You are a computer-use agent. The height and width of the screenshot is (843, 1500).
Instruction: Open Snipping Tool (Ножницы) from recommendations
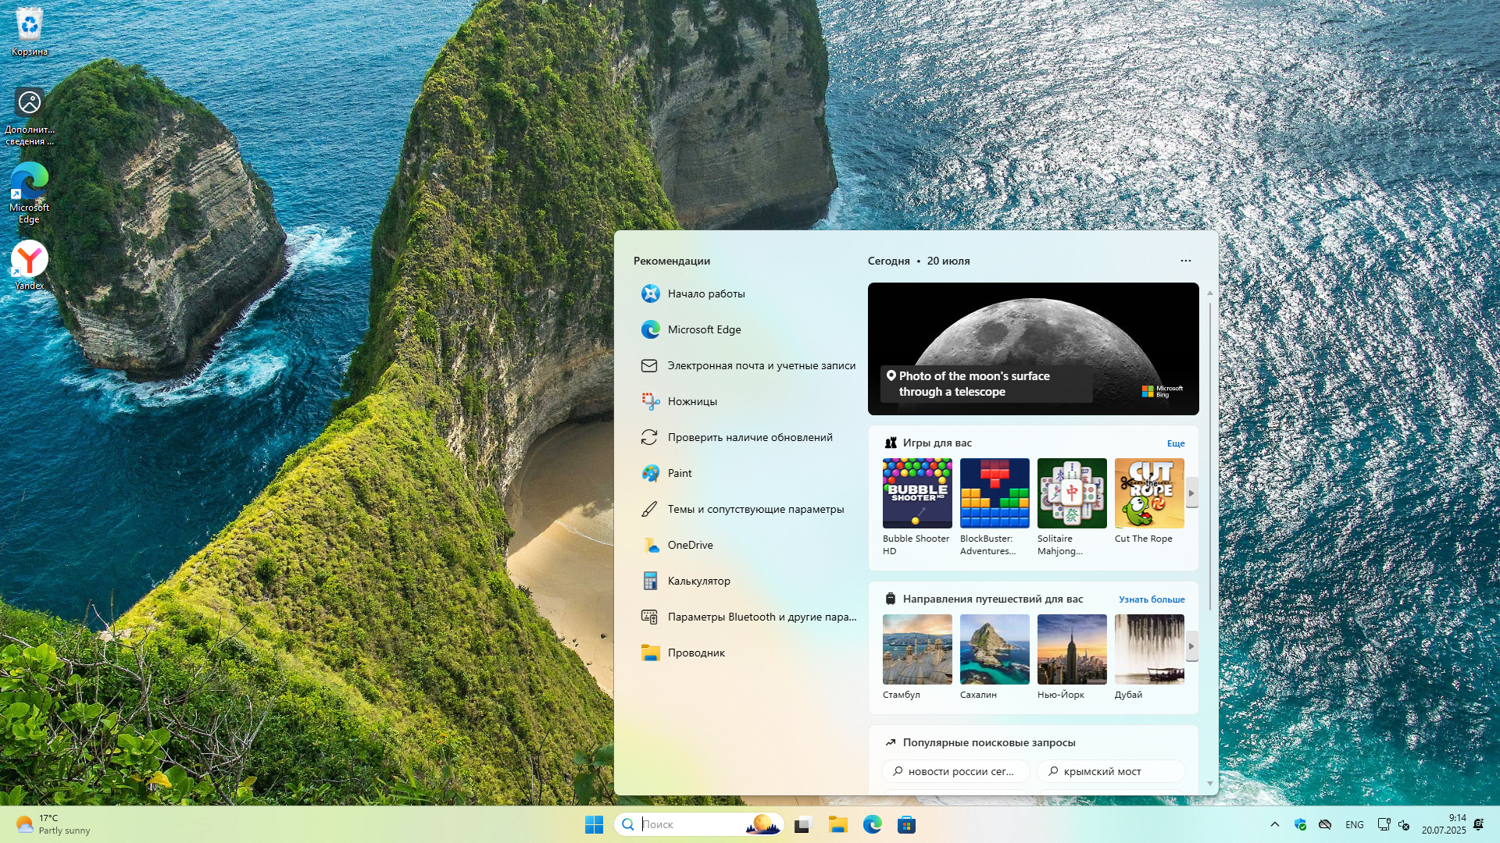691,401
